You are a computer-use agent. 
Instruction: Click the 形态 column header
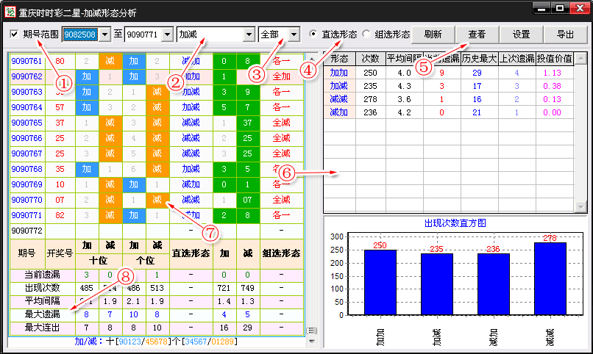coord(339,59)
